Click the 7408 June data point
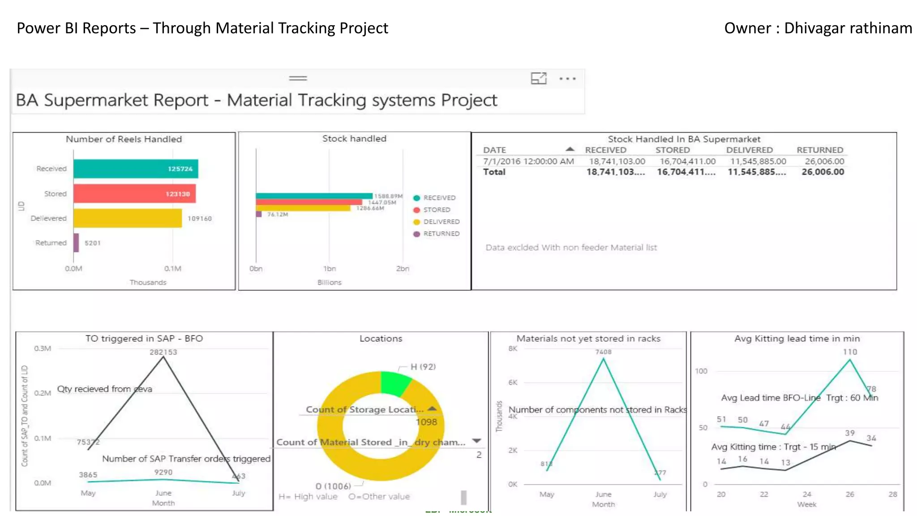The height and width of the screenshot is (516, 917). [603, 359]
